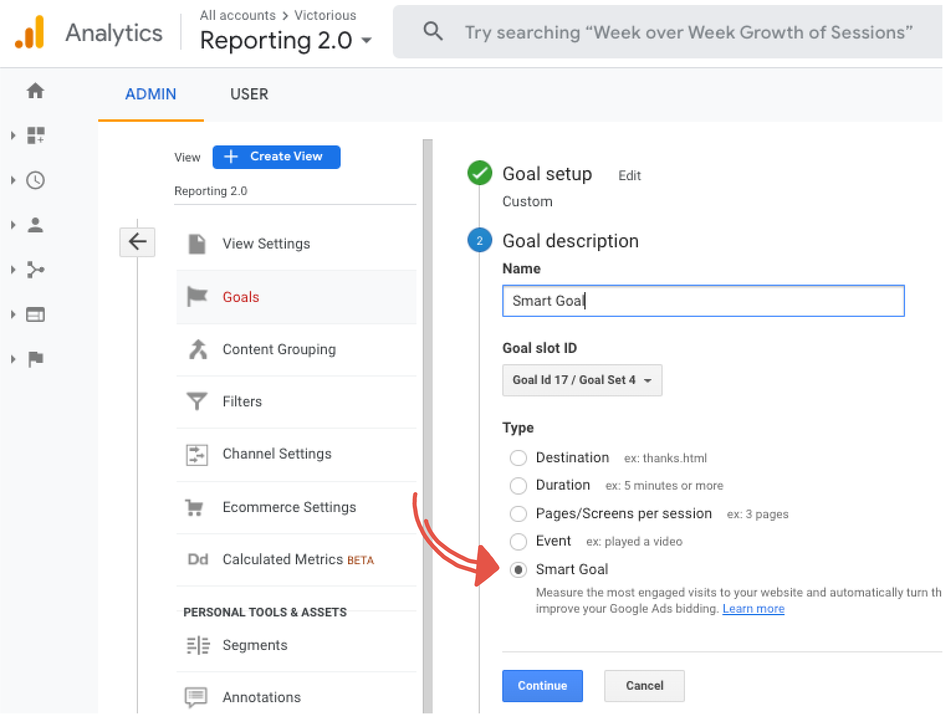The width and height of the screenshot is (943, 714).
Task: Open the Realtime clock icon
Action: coord(35,180)
